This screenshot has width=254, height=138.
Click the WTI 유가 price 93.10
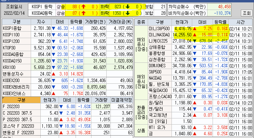click(x=186, y=128)
